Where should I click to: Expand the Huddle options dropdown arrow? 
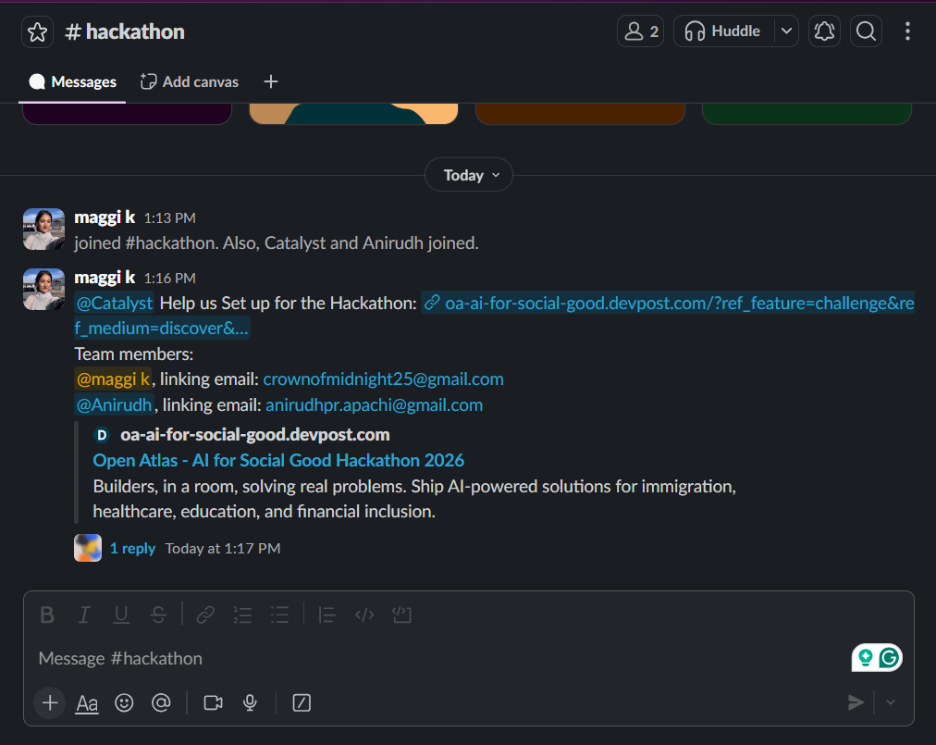786,31
